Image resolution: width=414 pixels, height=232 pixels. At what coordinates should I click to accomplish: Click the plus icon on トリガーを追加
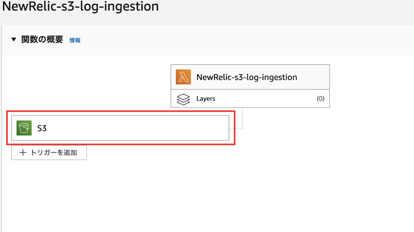(23, 152)
